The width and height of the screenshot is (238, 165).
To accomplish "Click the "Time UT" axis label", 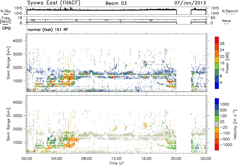I will (116, 163).
